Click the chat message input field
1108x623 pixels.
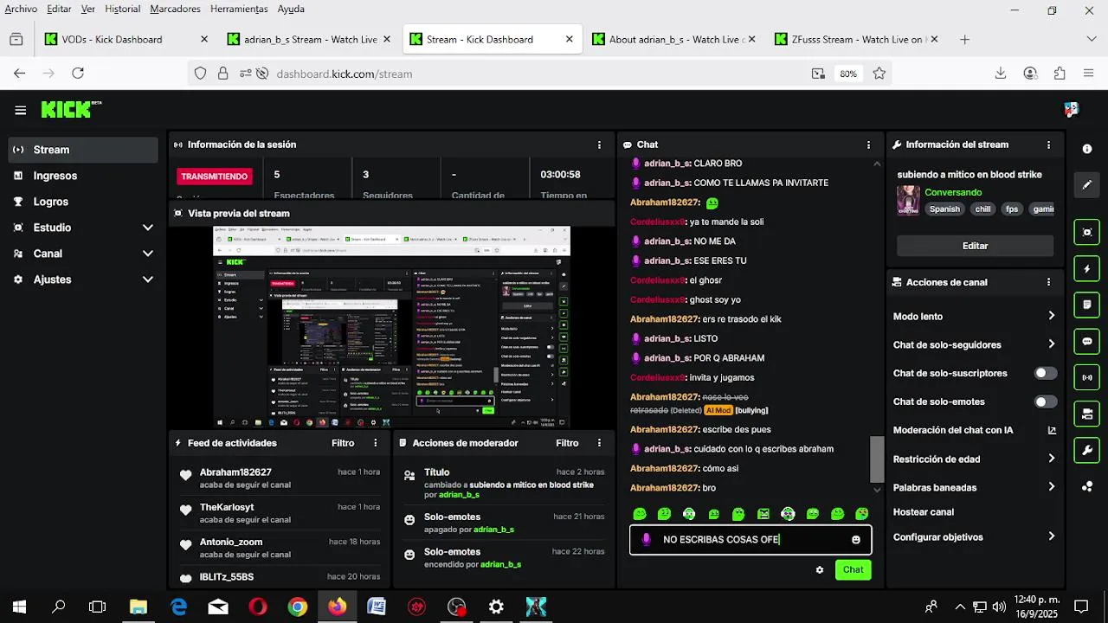(750, 540)
